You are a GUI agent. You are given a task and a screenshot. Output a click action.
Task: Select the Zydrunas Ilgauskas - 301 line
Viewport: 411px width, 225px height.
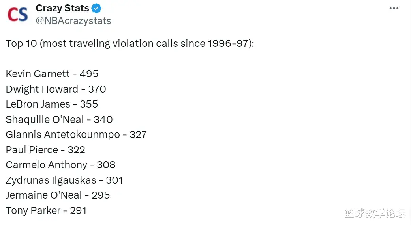pos(64,180)
